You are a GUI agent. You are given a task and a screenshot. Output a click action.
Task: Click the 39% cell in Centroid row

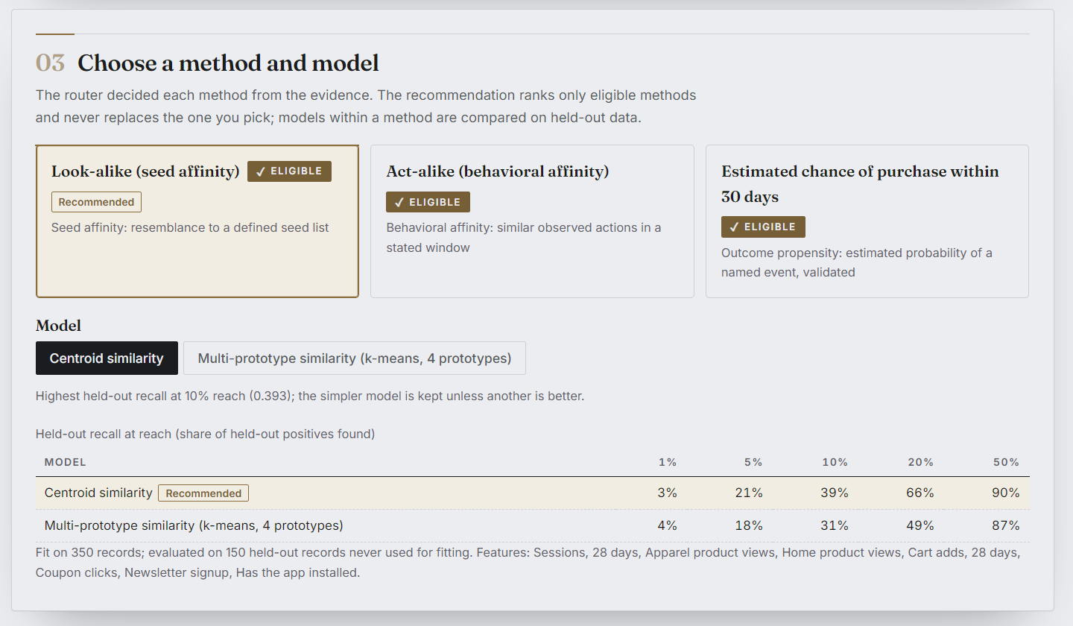click(835, 493)
